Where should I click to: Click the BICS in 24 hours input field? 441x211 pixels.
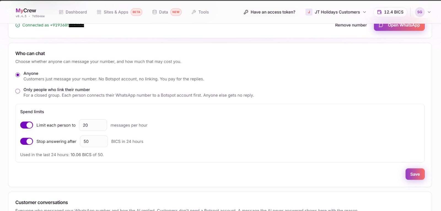coord(94,141)
